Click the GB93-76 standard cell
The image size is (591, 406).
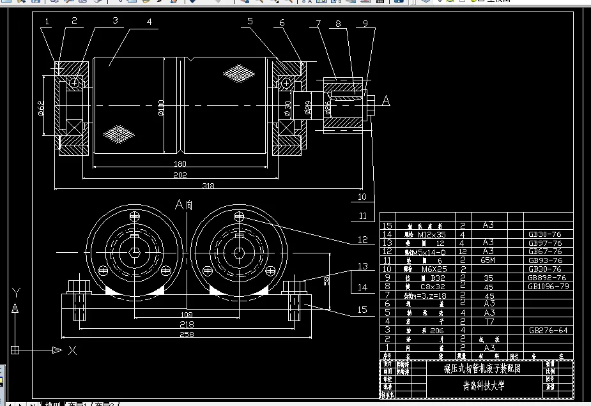pyautogui.click(x=546, y=260)
